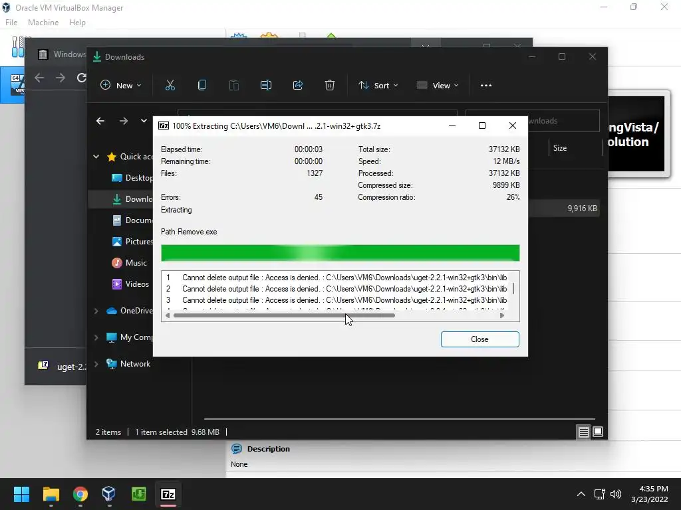Collapse the Quick access tree node
Screen dimensions: 681x510
(96, 157)
